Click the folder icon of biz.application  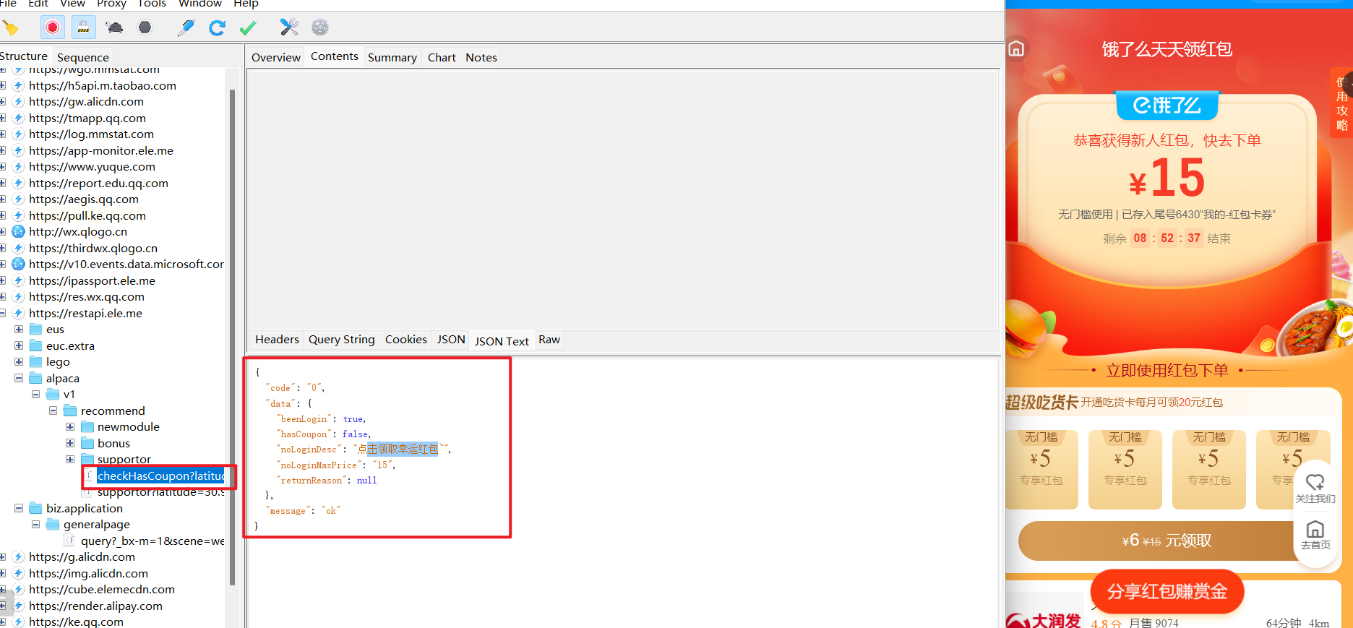(36, 509)
